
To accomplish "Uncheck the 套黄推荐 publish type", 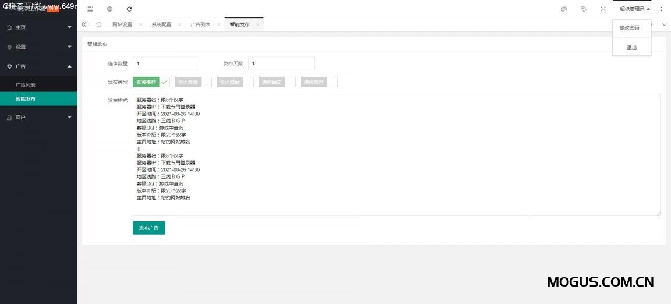I will 151,82.
